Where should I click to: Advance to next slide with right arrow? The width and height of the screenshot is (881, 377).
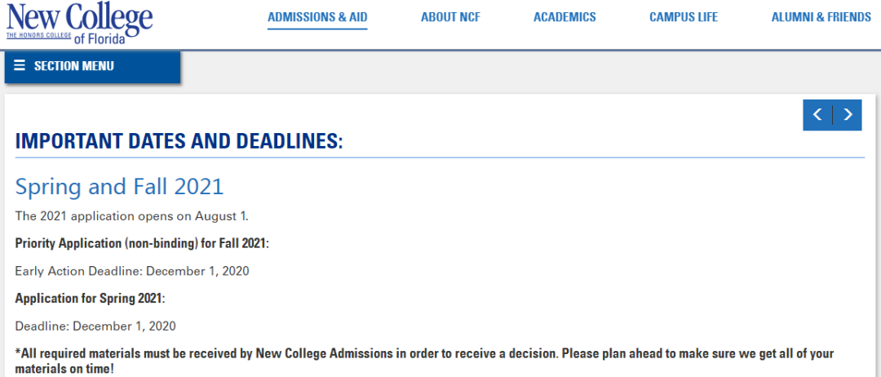pos(848,114)
